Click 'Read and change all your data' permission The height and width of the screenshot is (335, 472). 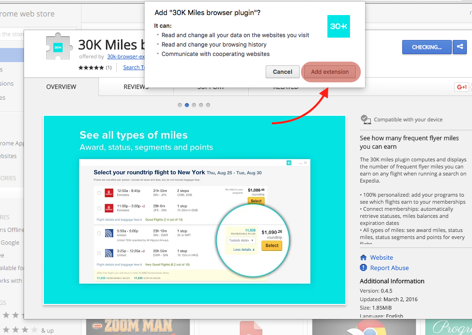click(x=236, y=35)
